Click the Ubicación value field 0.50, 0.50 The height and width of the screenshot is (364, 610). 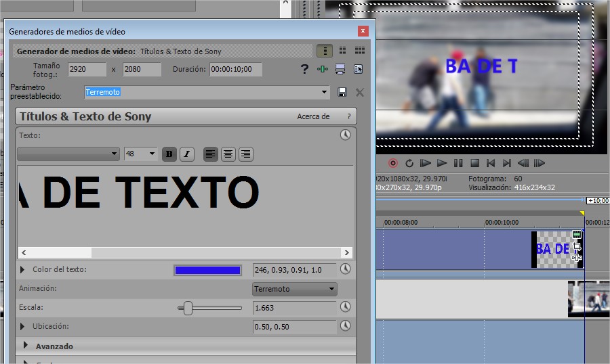[295, 327]
